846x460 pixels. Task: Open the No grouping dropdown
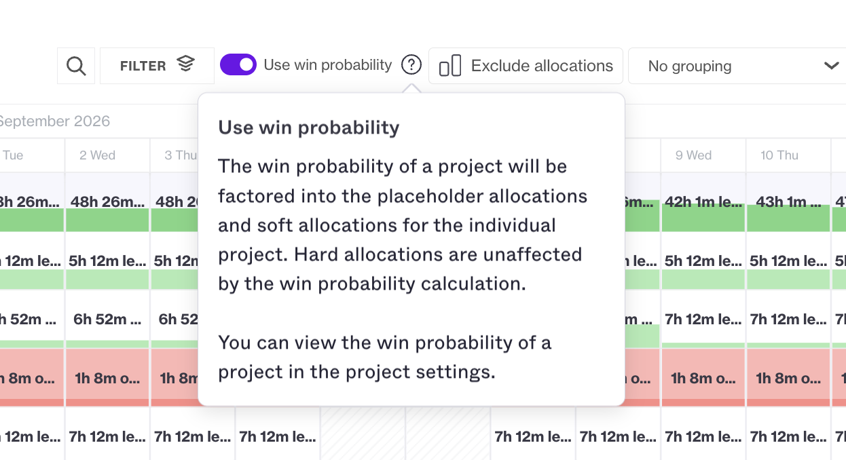(x=737, y=66)
